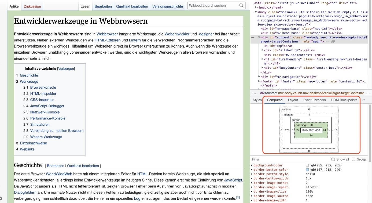Screen dimensions: 372x203
Task: Switch to the DOM Breakpoints tab
Action: [344, 100]
